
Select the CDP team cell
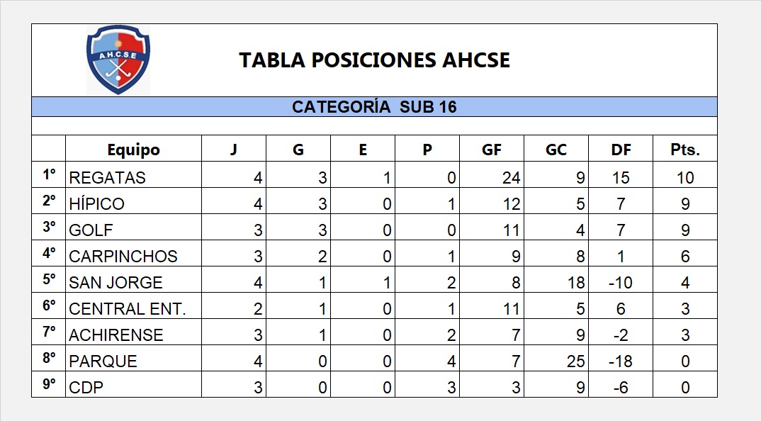[x=86, y=388]
